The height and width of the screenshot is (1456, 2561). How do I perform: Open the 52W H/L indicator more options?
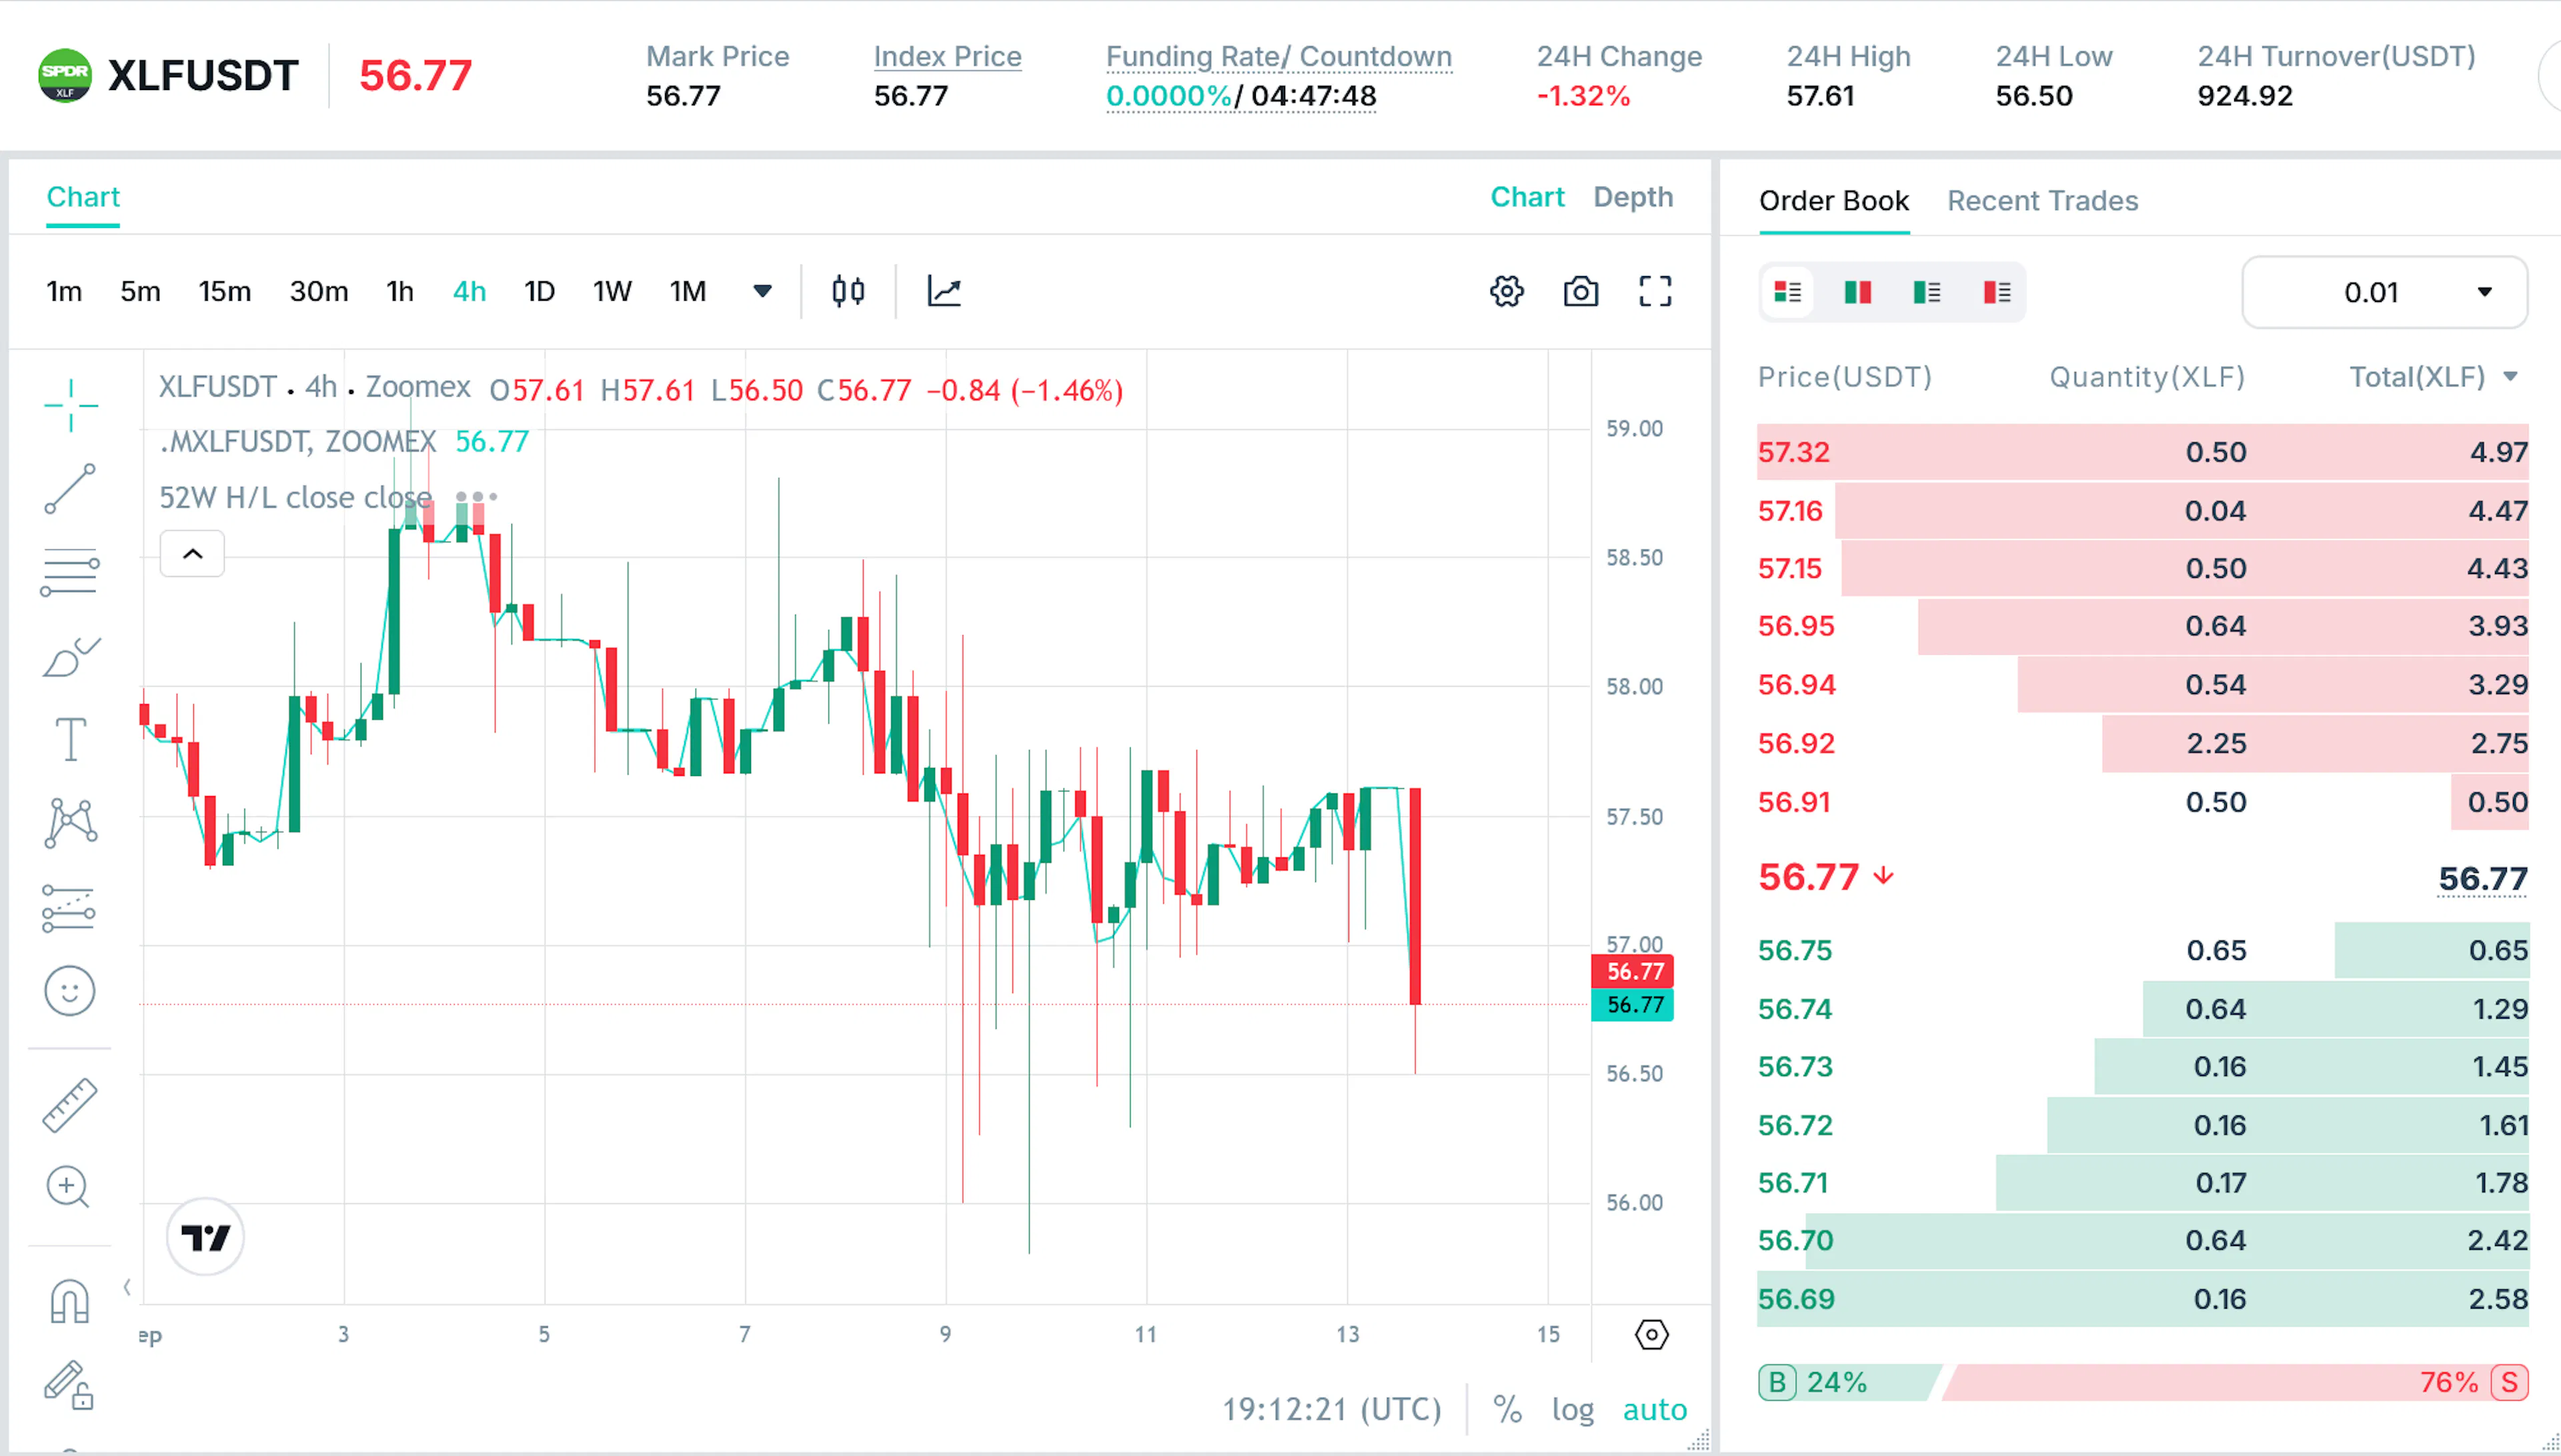coord(476,496)
